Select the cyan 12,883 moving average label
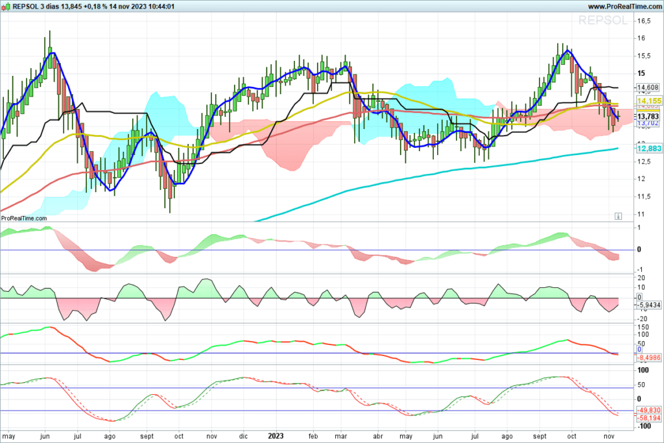 click(648, 149)
